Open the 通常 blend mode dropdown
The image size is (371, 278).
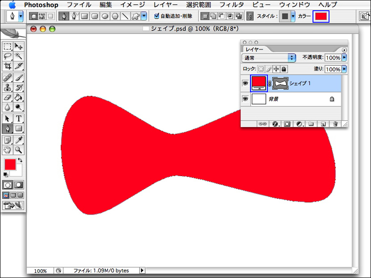click(x=269, y=58)
